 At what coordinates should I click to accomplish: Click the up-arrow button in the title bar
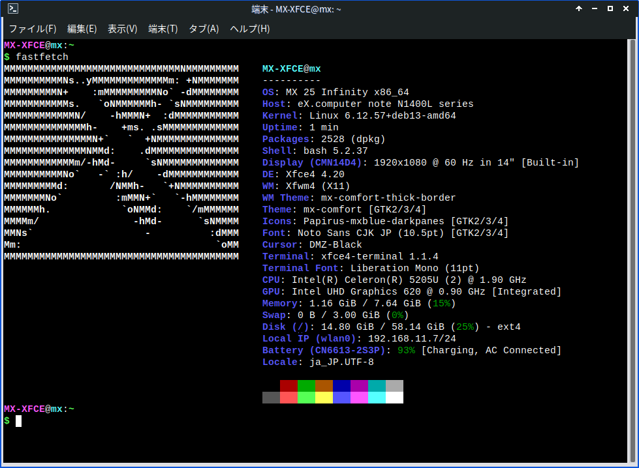tap(578, 9)
